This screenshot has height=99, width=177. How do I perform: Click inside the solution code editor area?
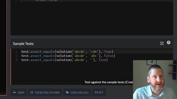coord(92,18)
